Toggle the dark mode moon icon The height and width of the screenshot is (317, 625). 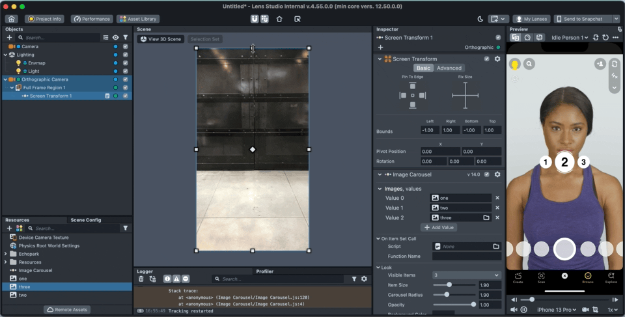coord(480,19)
